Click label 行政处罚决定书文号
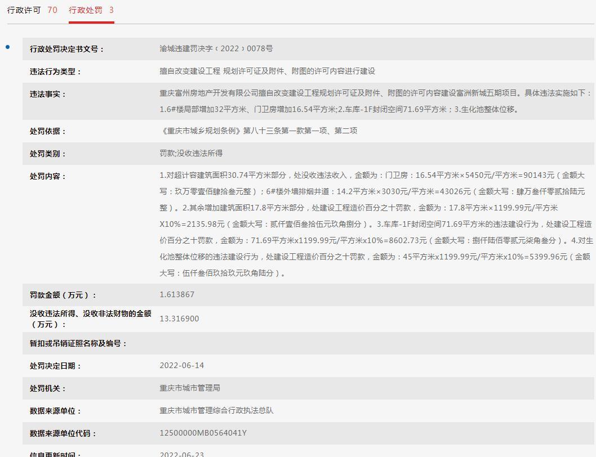Image resolution: width=596 pixels, height=457 pixels. click(x=66, y=49)
